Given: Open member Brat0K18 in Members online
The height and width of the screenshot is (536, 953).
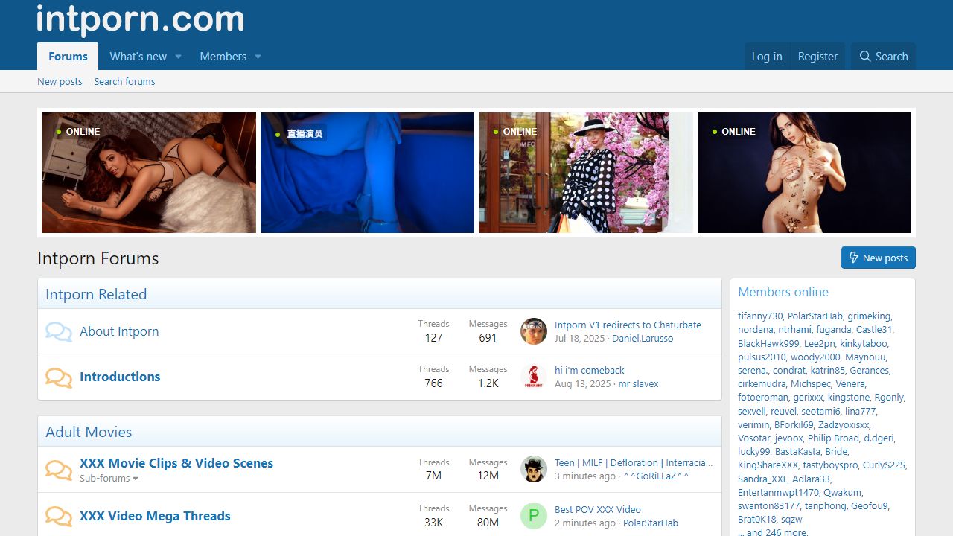Looking at the screenshot, I should (757, 519).
